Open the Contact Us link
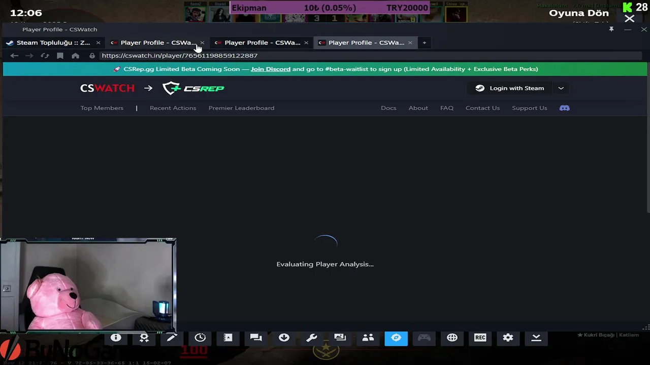 click(482, 108)
